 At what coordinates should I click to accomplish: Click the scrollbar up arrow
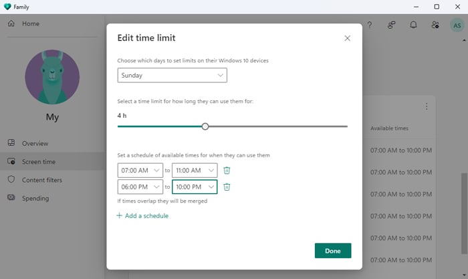point(464,40)
